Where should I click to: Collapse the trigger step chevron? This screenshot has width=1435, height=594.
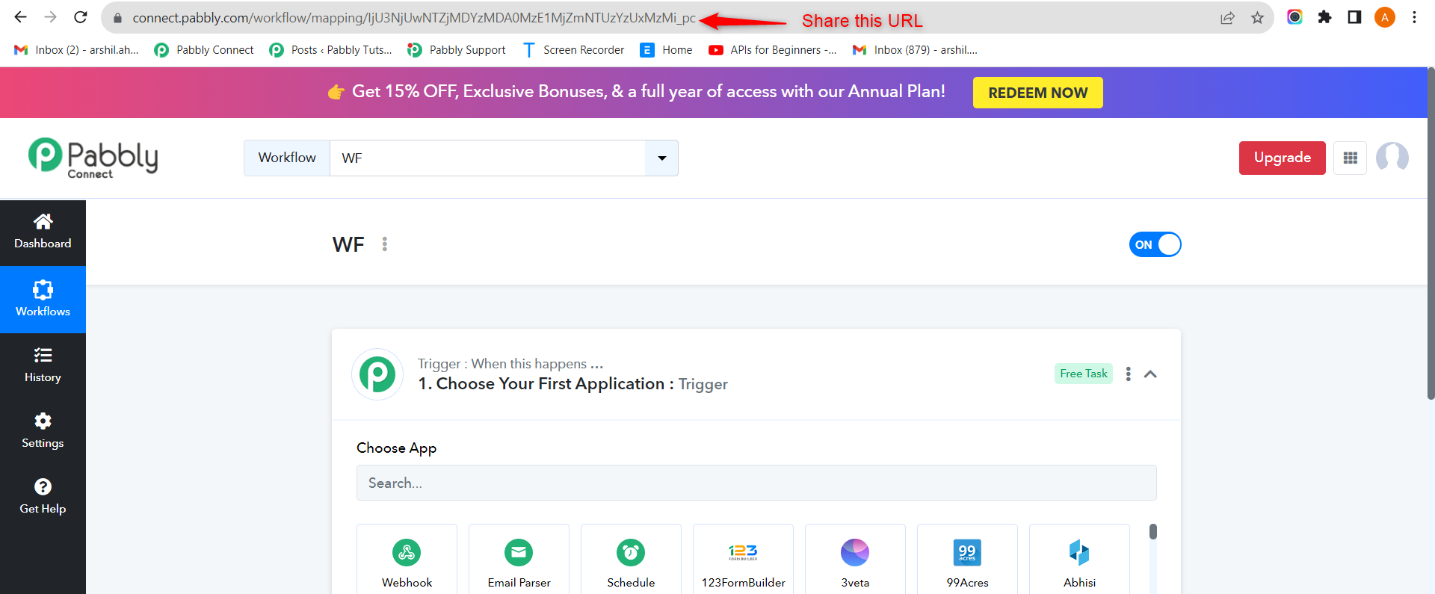[x=1150, y=374]
